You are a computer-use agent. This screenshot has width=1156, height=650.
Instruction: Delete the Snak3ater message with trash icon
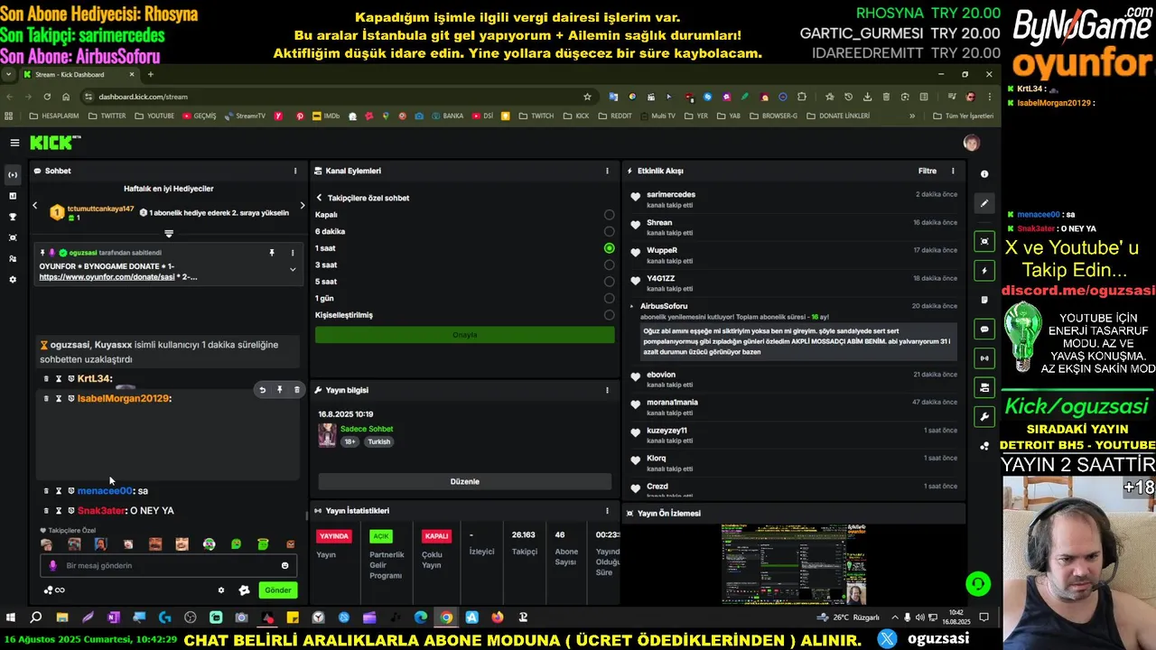point(46,511)
